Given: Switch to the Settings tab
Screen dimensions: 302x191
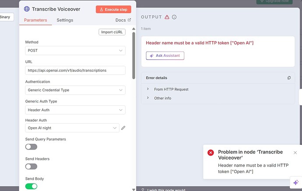Looking at the screenshot, I should click(65, 20).
